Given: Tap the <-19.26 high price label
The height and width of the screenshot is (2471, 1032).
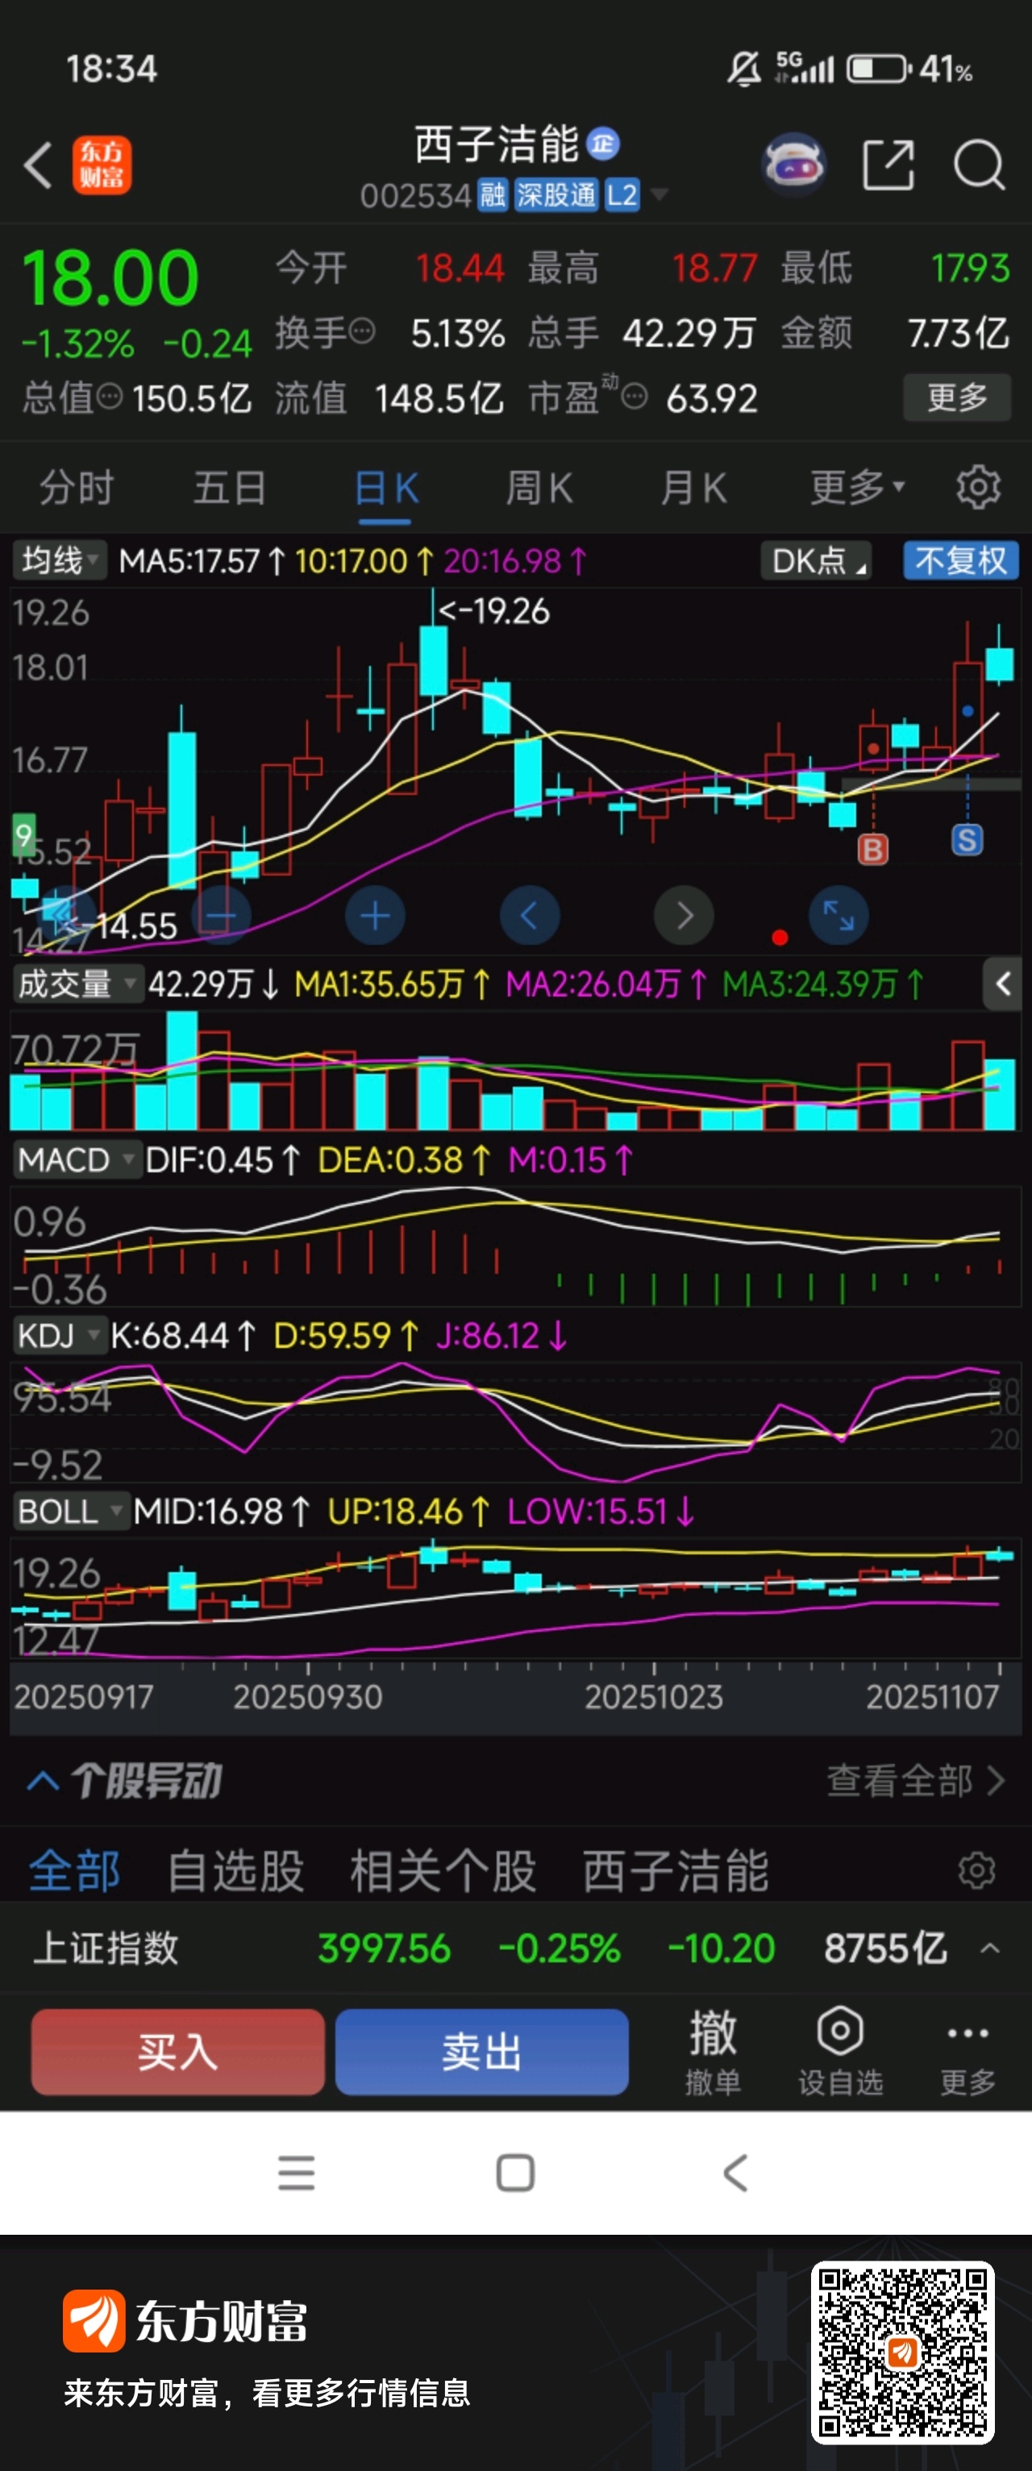Looking at the screenshot, I should coord(494,610).
